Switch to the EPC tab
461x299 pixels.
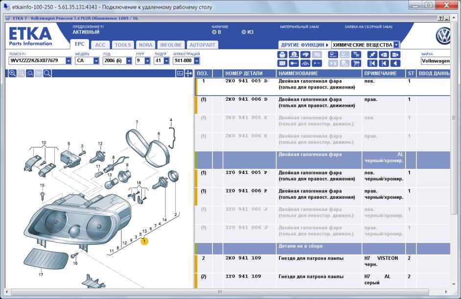[79, 44]
